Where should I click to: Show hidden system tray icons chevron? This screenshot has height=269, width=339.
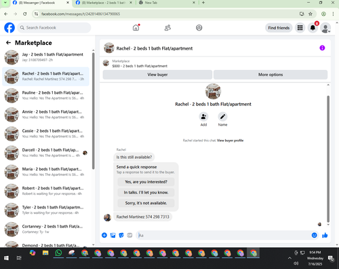click(x=290, y=258)
